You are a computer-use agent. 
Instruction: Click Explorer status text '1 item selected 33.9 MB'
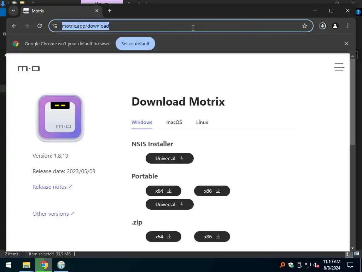48,254
